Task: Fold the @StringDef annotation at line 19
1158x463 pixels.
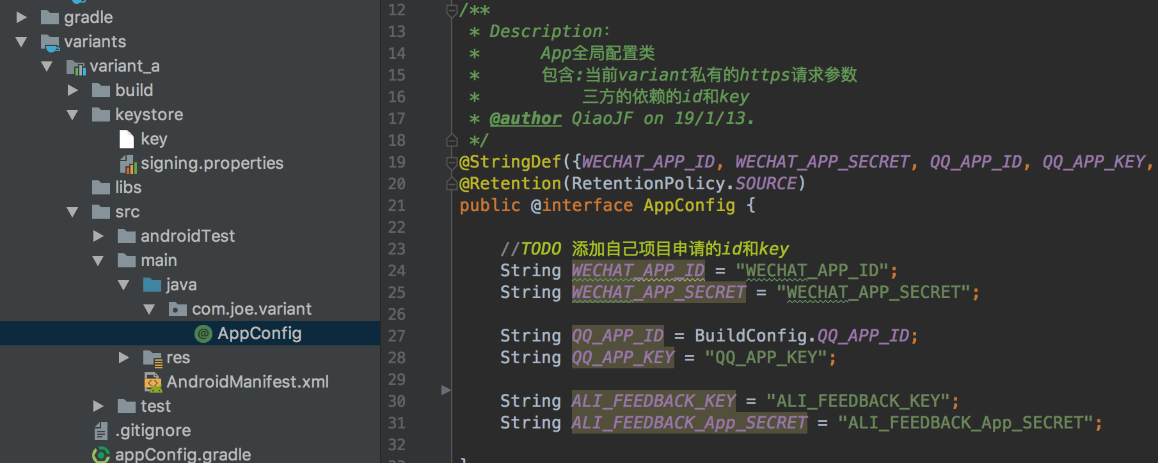Action: [x=452, y=162]
